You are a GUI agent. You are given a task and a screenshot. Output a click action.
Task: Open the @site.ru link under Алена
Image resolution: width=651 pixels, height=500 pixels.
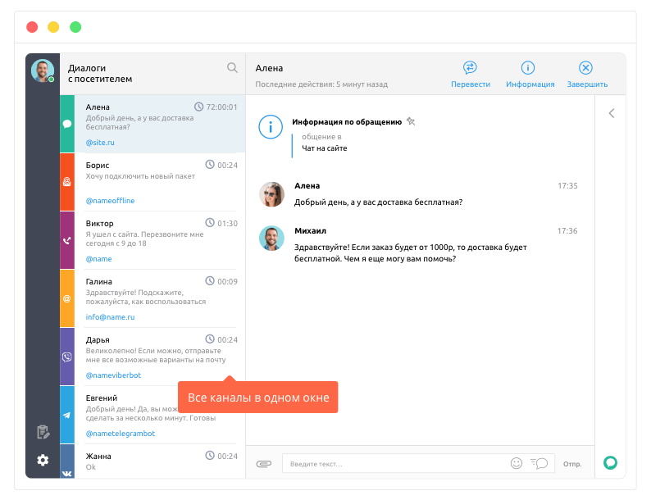100,143
